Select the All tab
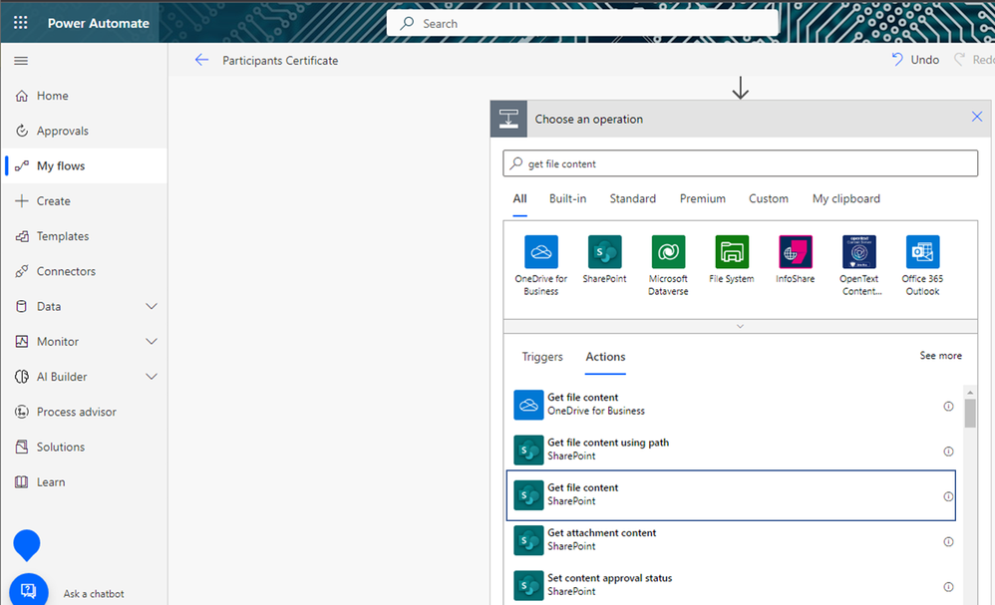 [519, 199]
